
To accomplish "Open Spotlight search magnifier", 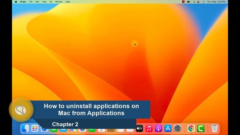I will click(194, 2).
